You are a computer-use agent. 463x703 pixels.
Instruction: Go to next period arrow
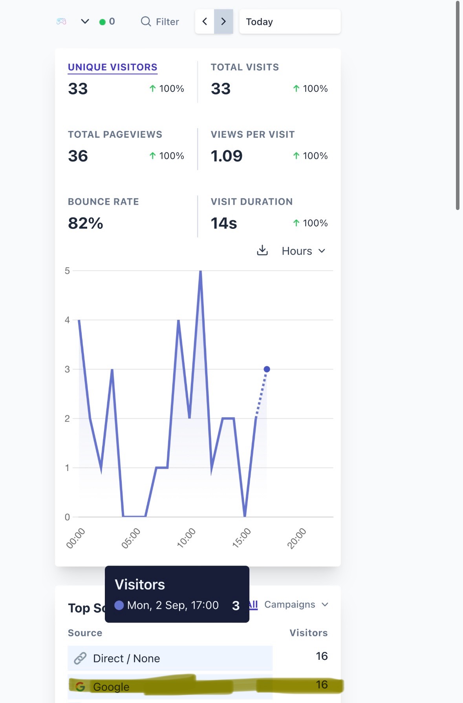pyautogui.click(x=223, y=22)
